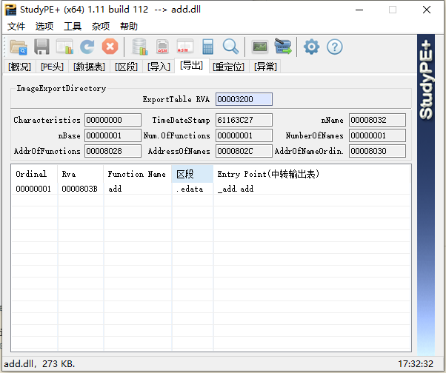This screenshot has height=373, width=446.
Task: Open settings with the blue gear icon
Action: point(311,47)
